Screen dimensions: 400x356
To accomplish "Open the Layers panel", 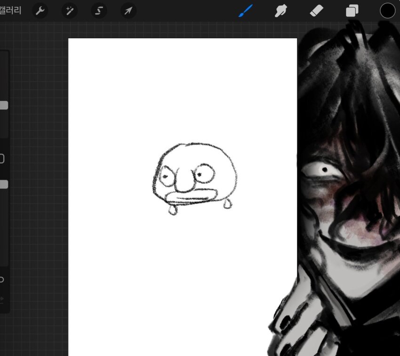I will [352, 10].
